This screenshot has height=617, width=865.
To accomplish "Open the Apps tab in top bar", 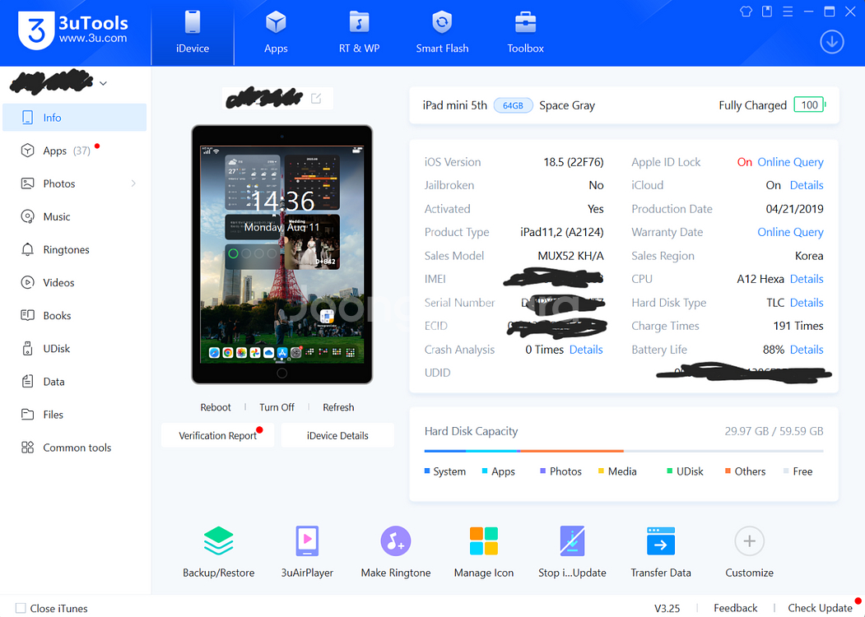I will pos(276,33).
